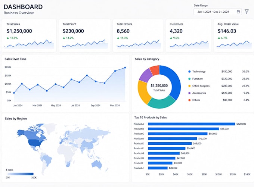Select the Customers card sparkline
Viewport: 254px width, 187px height.
[189, 44]
